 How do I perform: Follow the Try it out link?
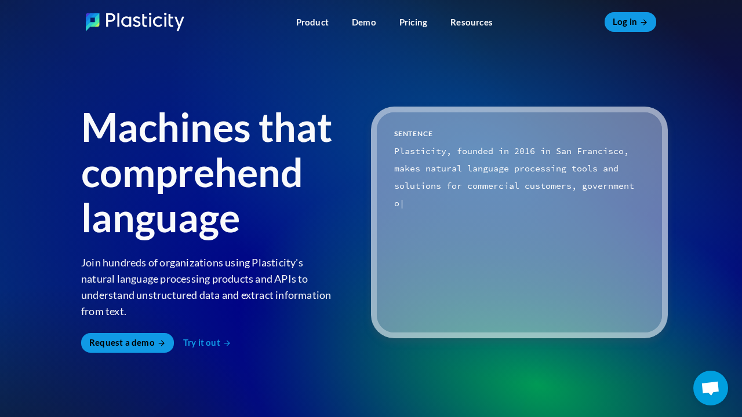coord(202,343)
